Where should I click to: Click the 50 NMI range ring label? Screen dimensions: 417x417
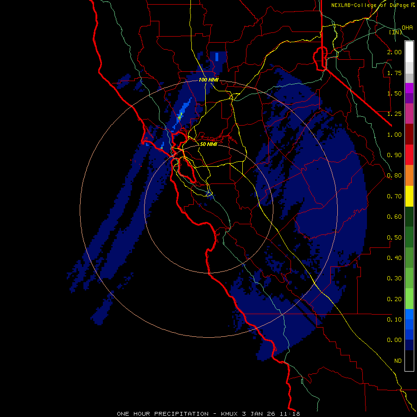coord(208,144)
